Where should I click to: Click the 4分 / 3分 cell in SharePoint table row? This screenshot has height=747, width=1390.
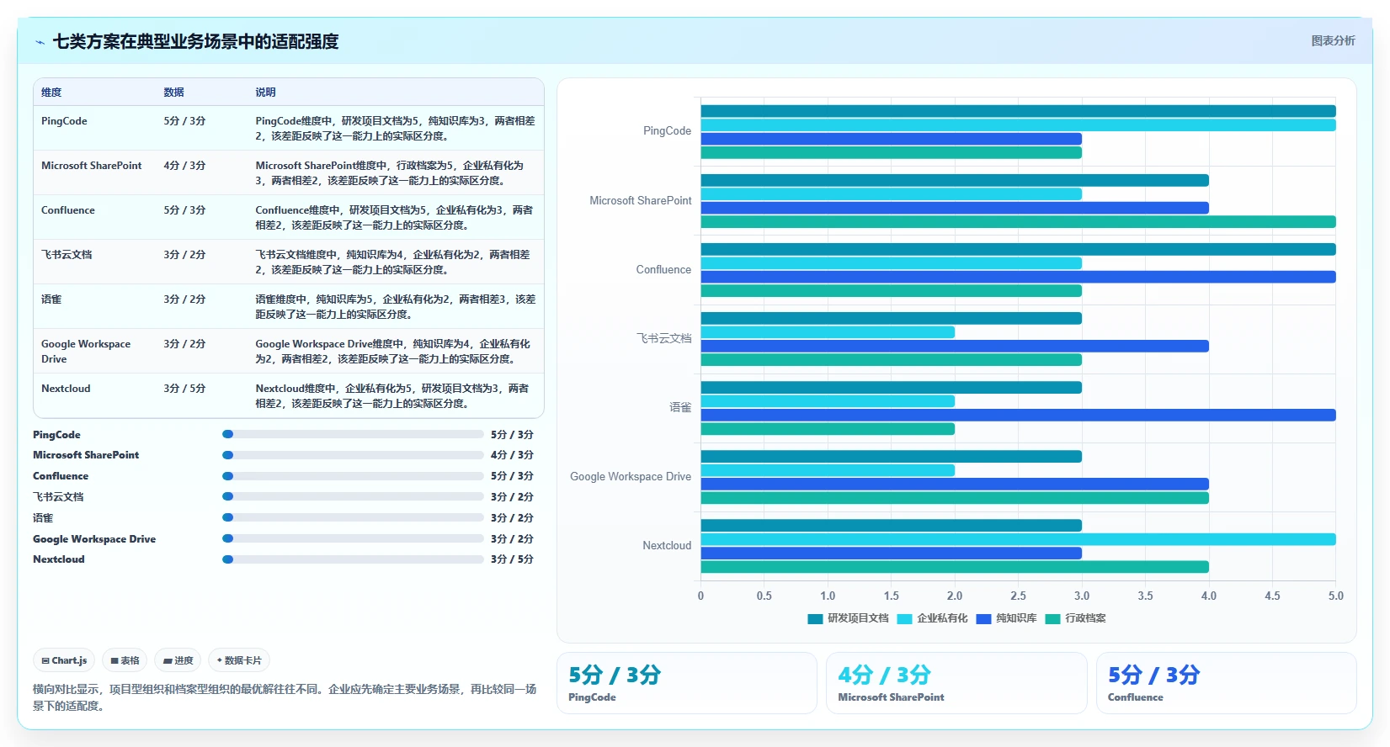pos(184,166)
